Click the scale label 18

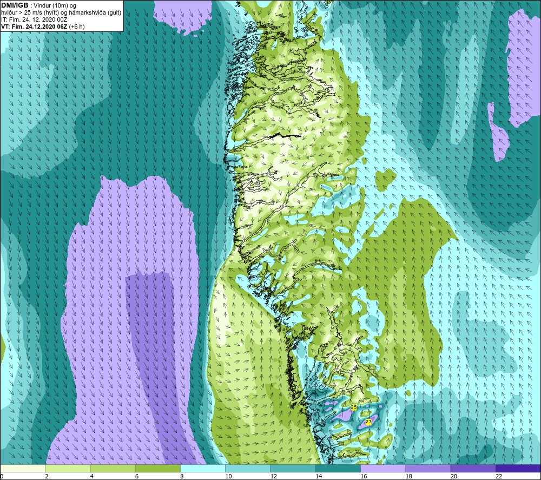tap(409, 476)
